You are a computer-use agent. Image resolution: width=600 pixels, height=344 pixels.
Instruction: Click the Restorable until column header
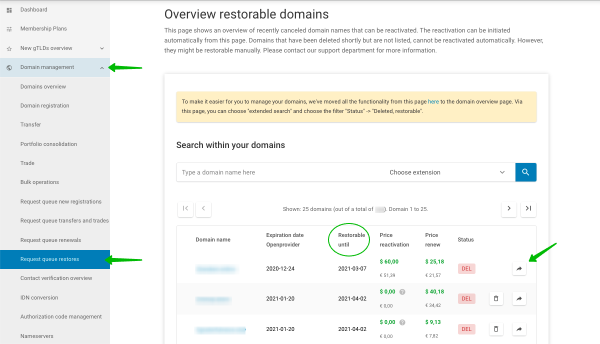coord(351,239)
